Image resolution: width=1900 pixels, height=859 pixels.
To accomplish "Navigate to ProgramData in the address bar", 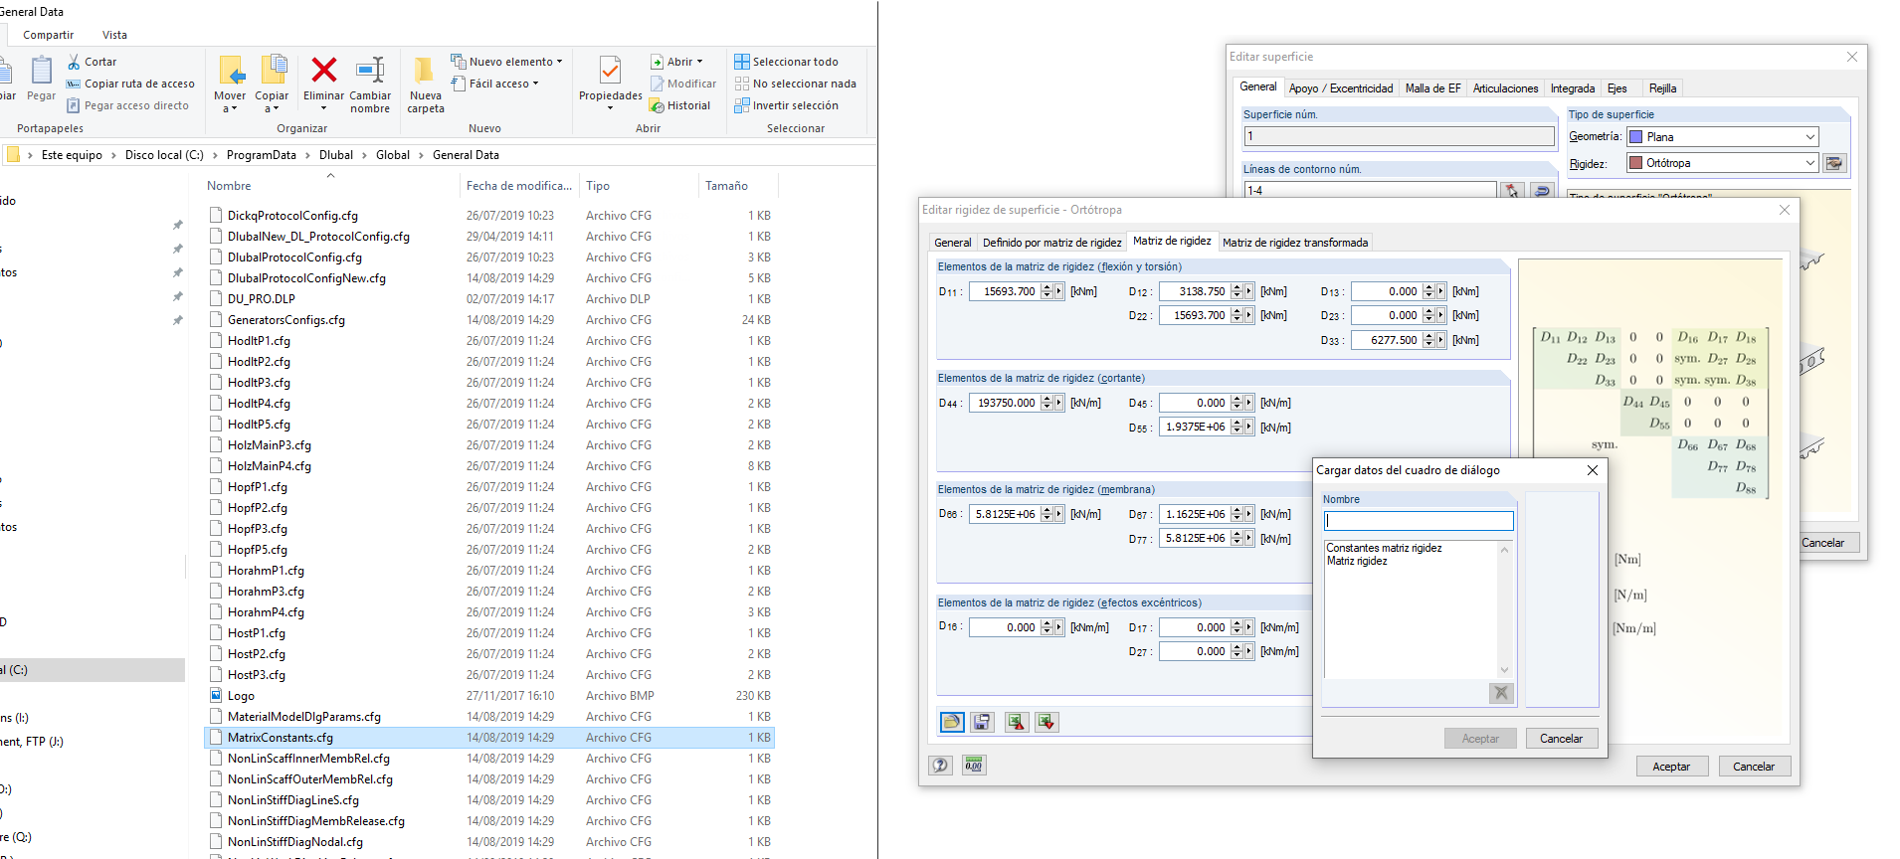I will (x=262, y=155).
